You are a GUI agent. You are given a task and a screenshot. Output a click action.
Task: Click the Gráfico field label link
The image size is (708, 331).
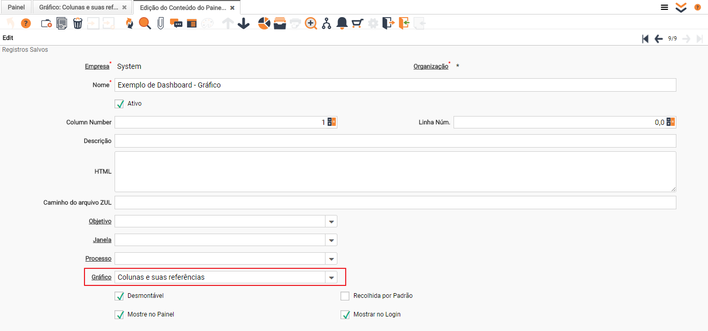(101, 277)
